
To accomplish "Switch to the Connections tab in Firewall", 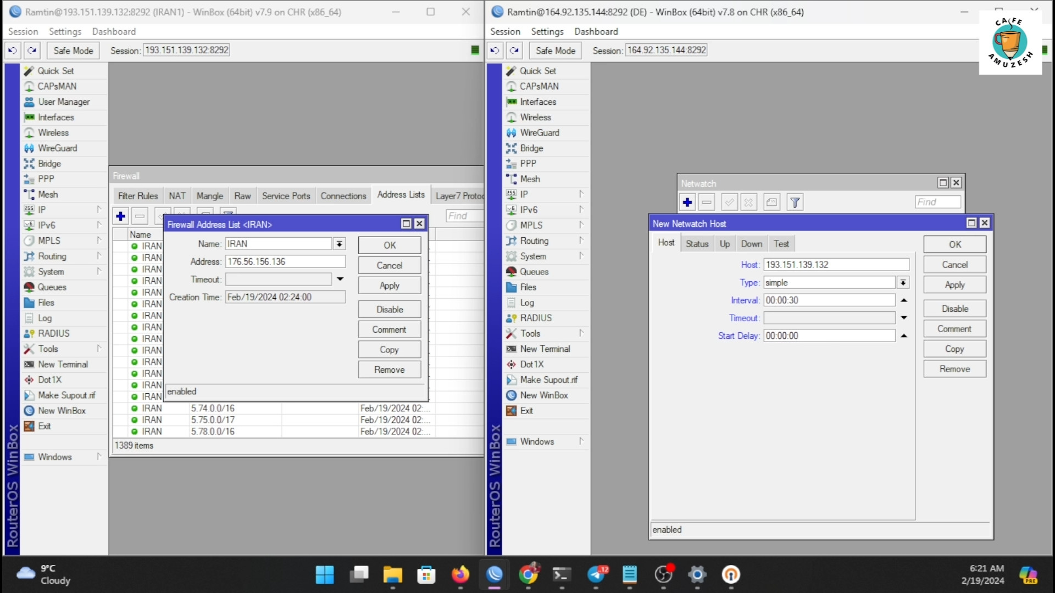I will pos(343,196).
